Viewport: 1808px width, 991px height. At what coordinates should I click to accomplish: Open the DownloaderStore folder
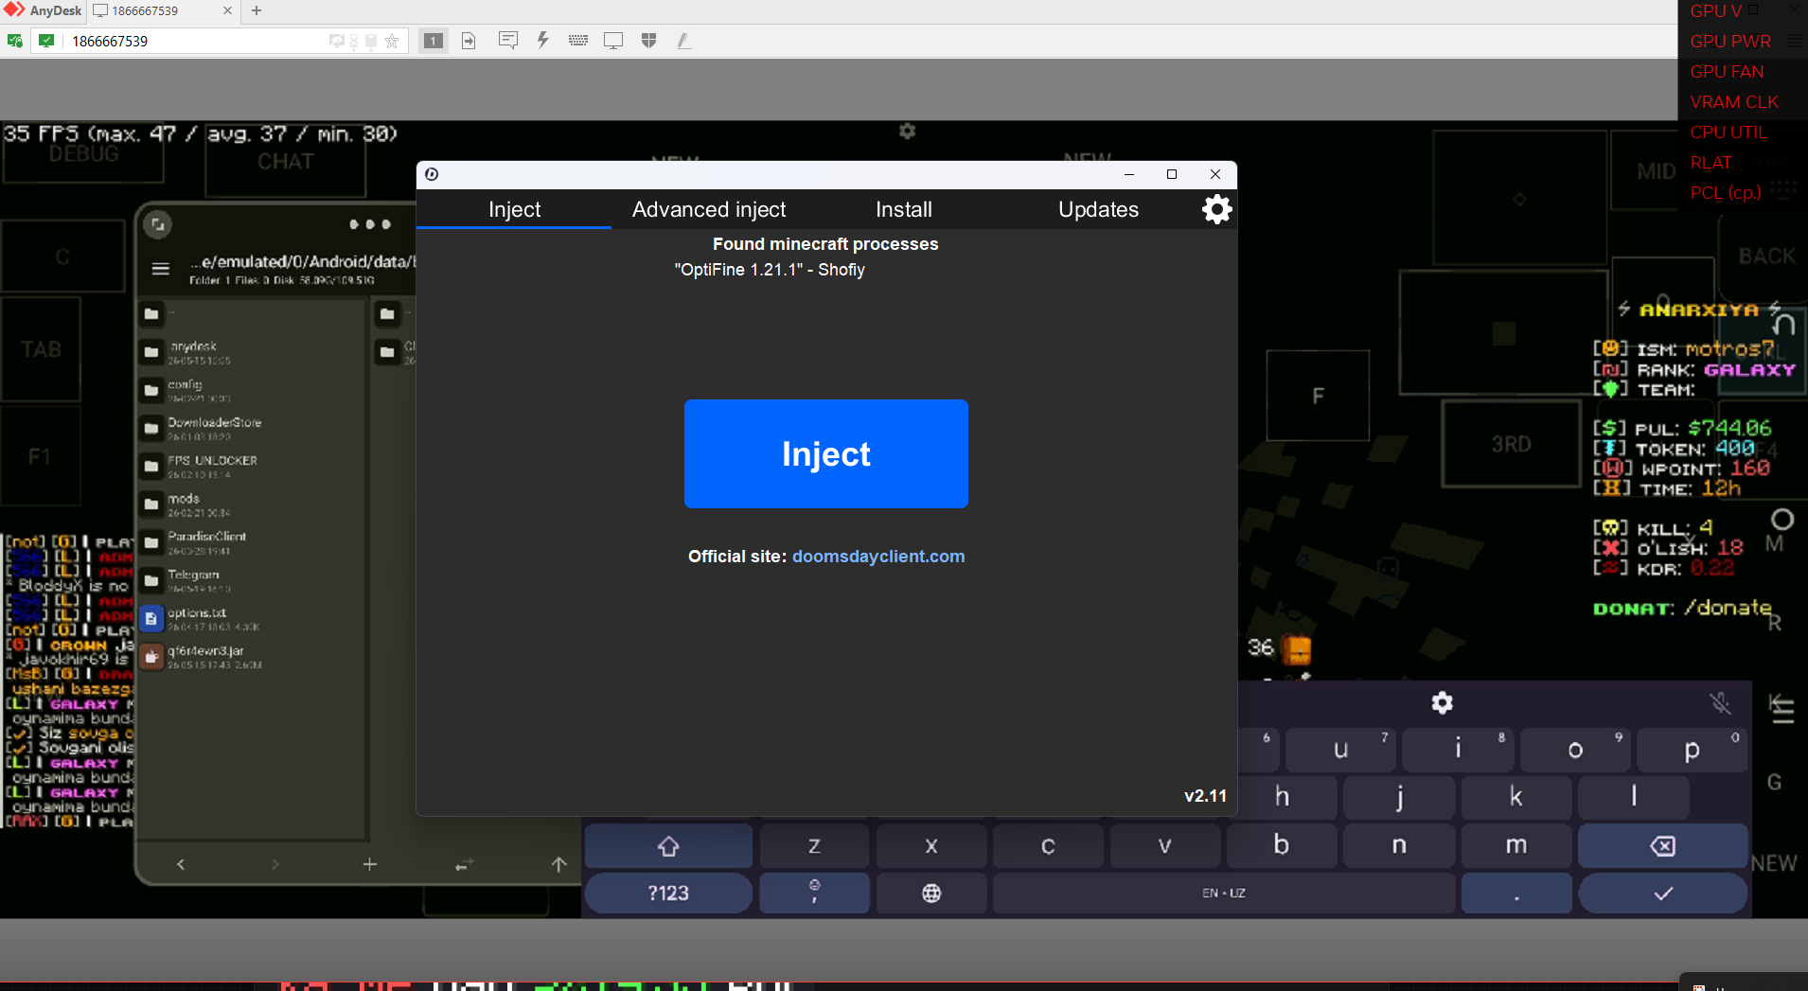[251, 428]
